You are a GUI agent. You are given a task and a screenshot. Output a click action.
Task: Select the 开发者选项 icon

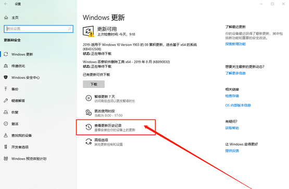6,147
